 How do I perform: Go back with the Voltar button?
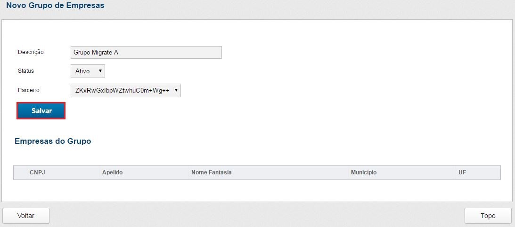26,216
